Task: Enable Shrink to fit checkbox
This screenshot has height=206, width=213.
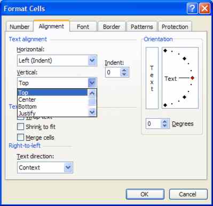Action: click(20, 127)
